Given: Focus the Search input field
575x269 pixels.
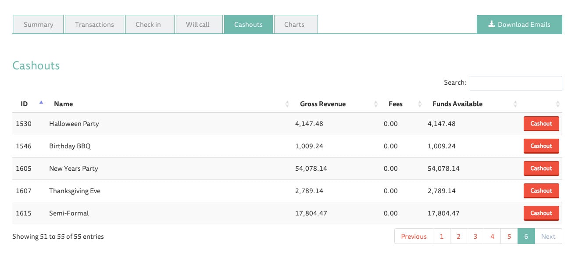Looking at the screenshot, I should click(515, 83).
